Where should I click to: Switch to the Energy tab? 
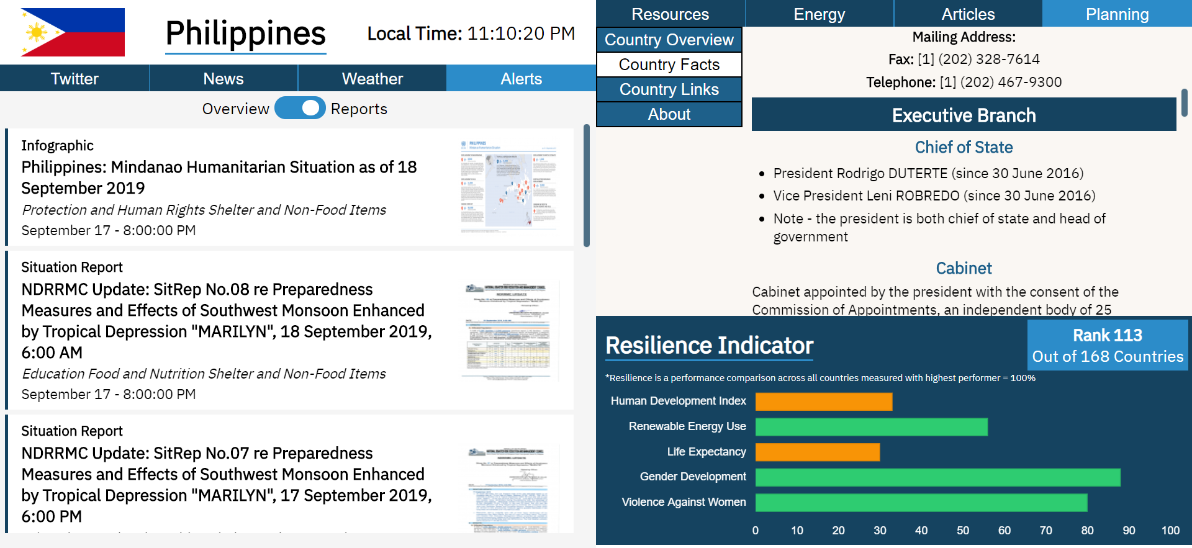[x=819, y=14]
